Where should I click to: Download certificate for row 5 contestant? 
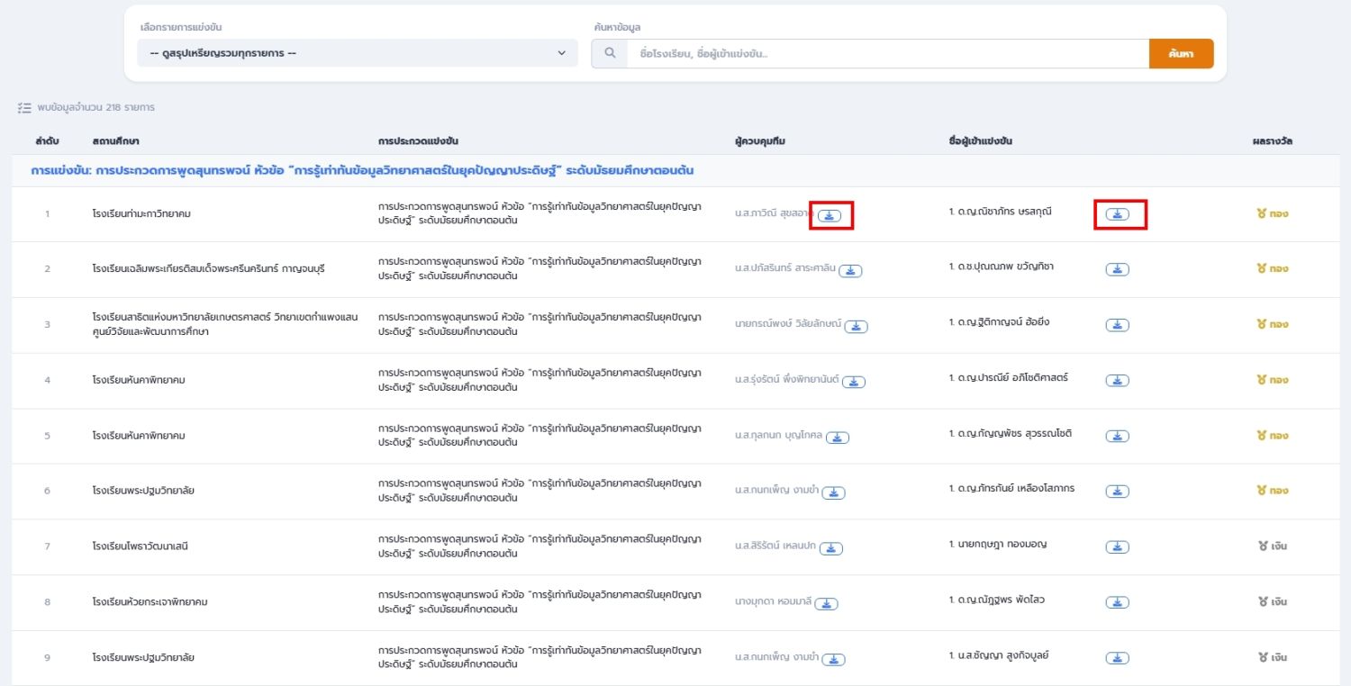(x=1118, y=436)
